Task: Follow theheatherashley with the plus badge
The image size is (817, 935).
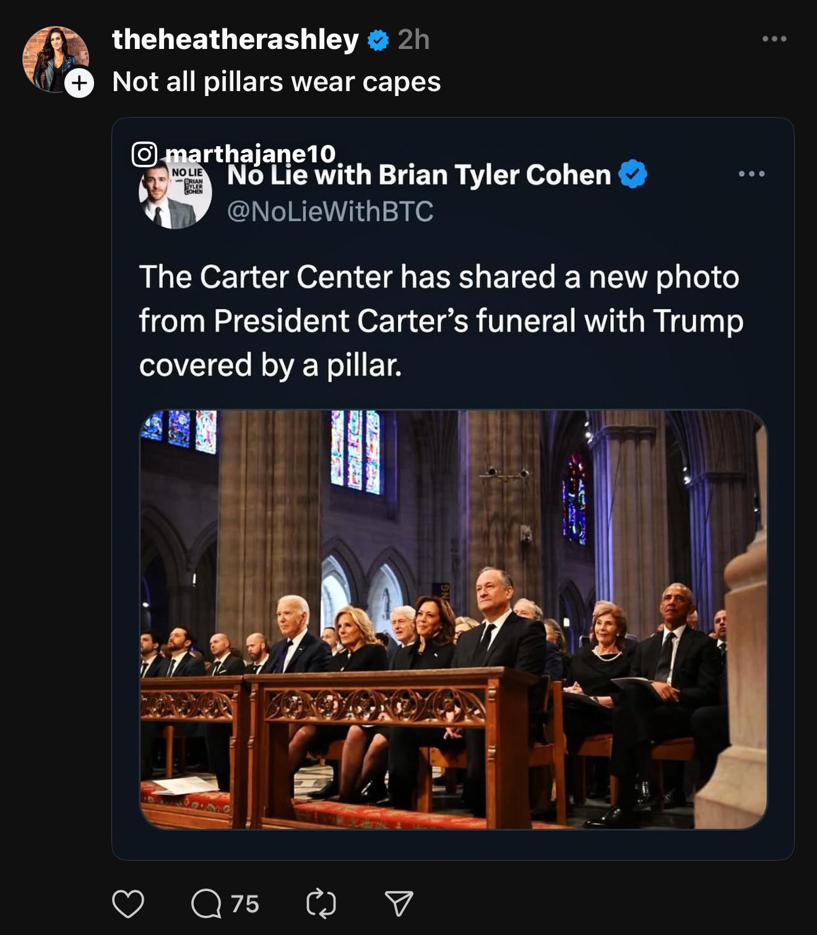Action: point(80,83)
